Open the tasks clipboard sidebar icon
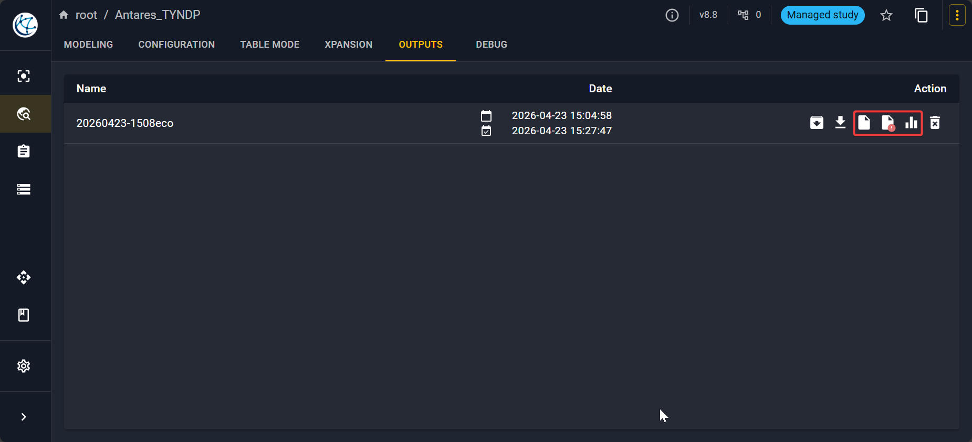The height and width of the screenshot is (442, 972). (x=24, y=152)
